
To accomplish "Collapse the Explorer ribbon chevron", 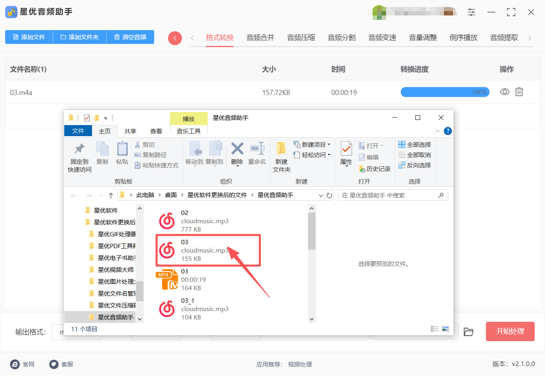I will 437,131.
